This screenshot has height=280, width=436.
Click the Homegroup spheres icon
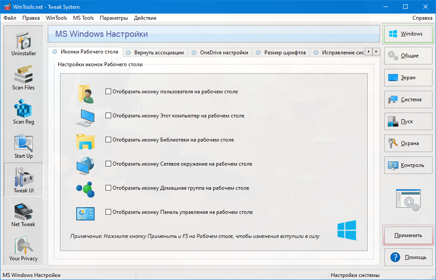click(85, 189)
